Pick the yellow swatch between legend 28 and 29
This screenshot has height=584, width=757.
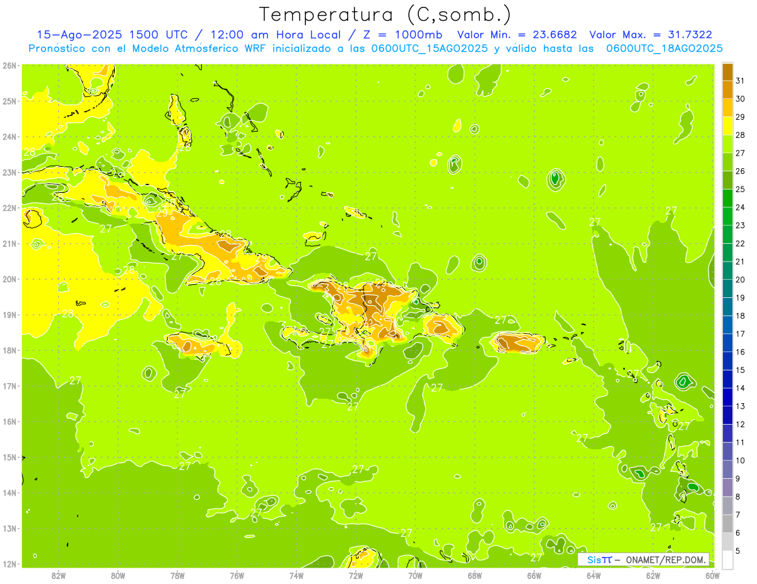coord(727,126)
